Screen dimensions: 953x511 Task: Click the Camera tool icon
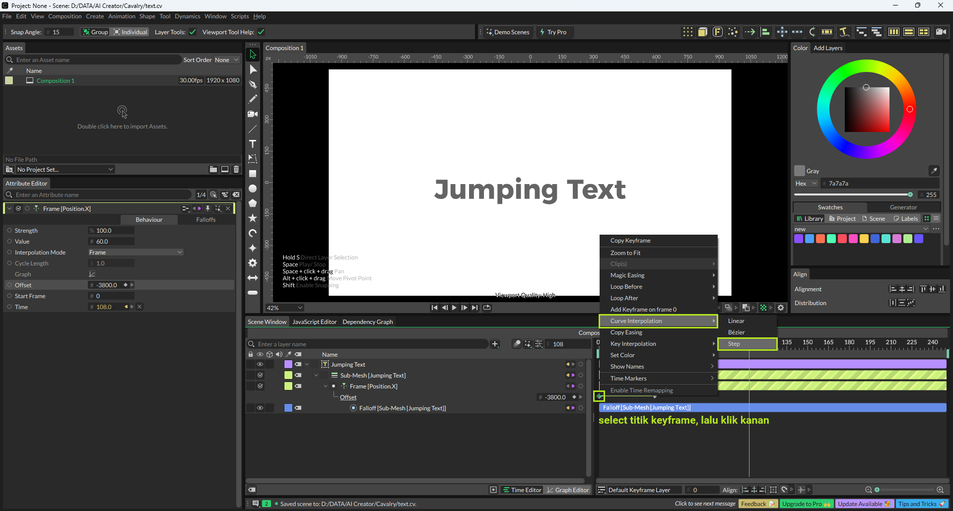pos(253,114)
